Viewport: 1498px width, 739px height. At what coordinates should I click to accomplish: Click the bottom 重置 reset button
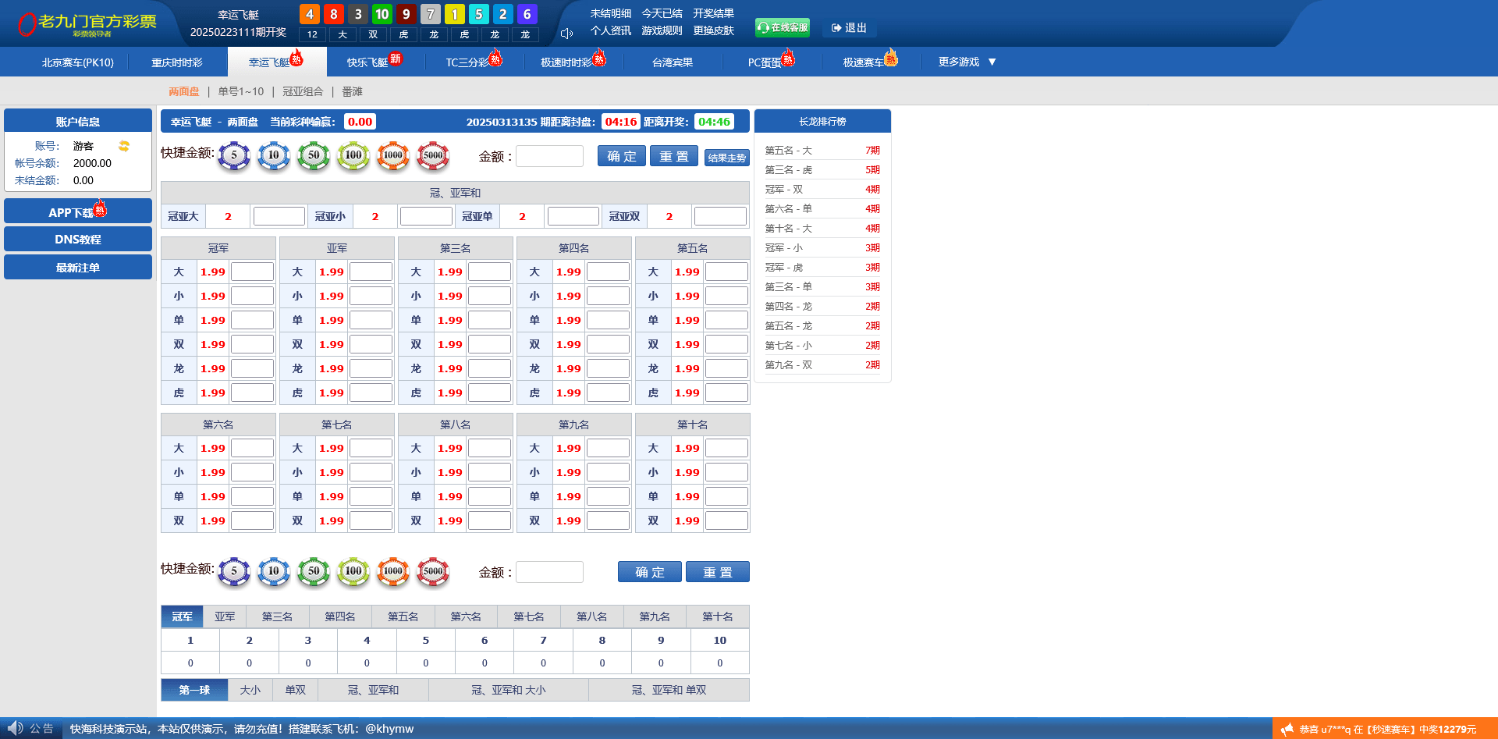coord(717,572)
